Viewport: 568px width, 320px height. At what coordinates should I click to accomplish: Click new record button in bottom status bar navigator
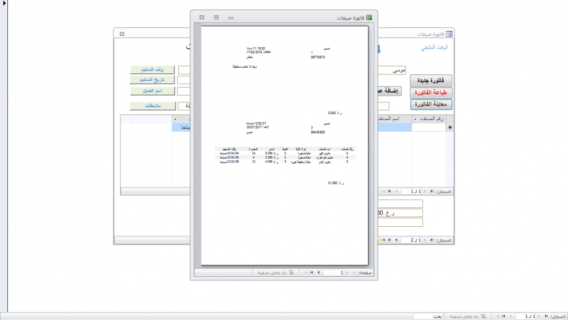496,315
